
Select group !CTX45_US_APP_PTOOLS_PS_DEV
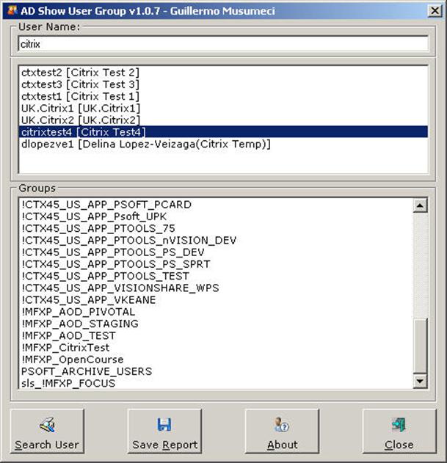click(216, 252)
